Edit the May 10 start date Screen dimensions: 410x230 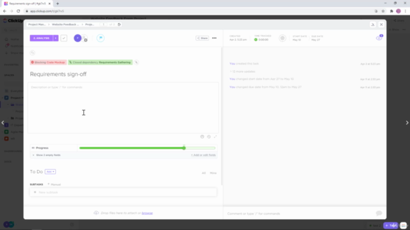coord(297,40)
